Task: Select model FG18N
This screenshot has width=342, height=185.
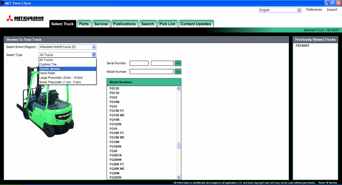Action: (x=114, y=142)
